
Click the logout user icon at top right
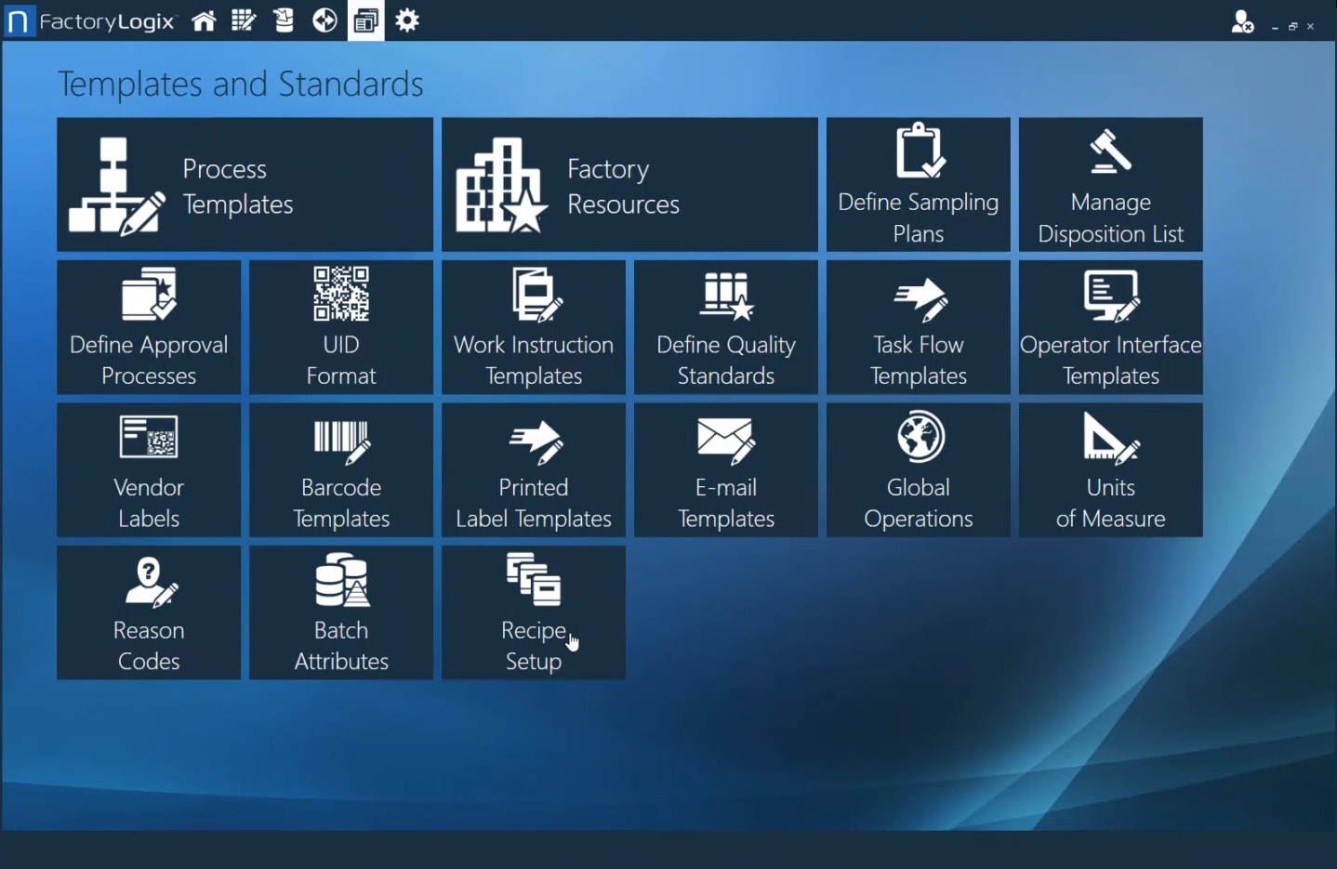[1243, 20]
